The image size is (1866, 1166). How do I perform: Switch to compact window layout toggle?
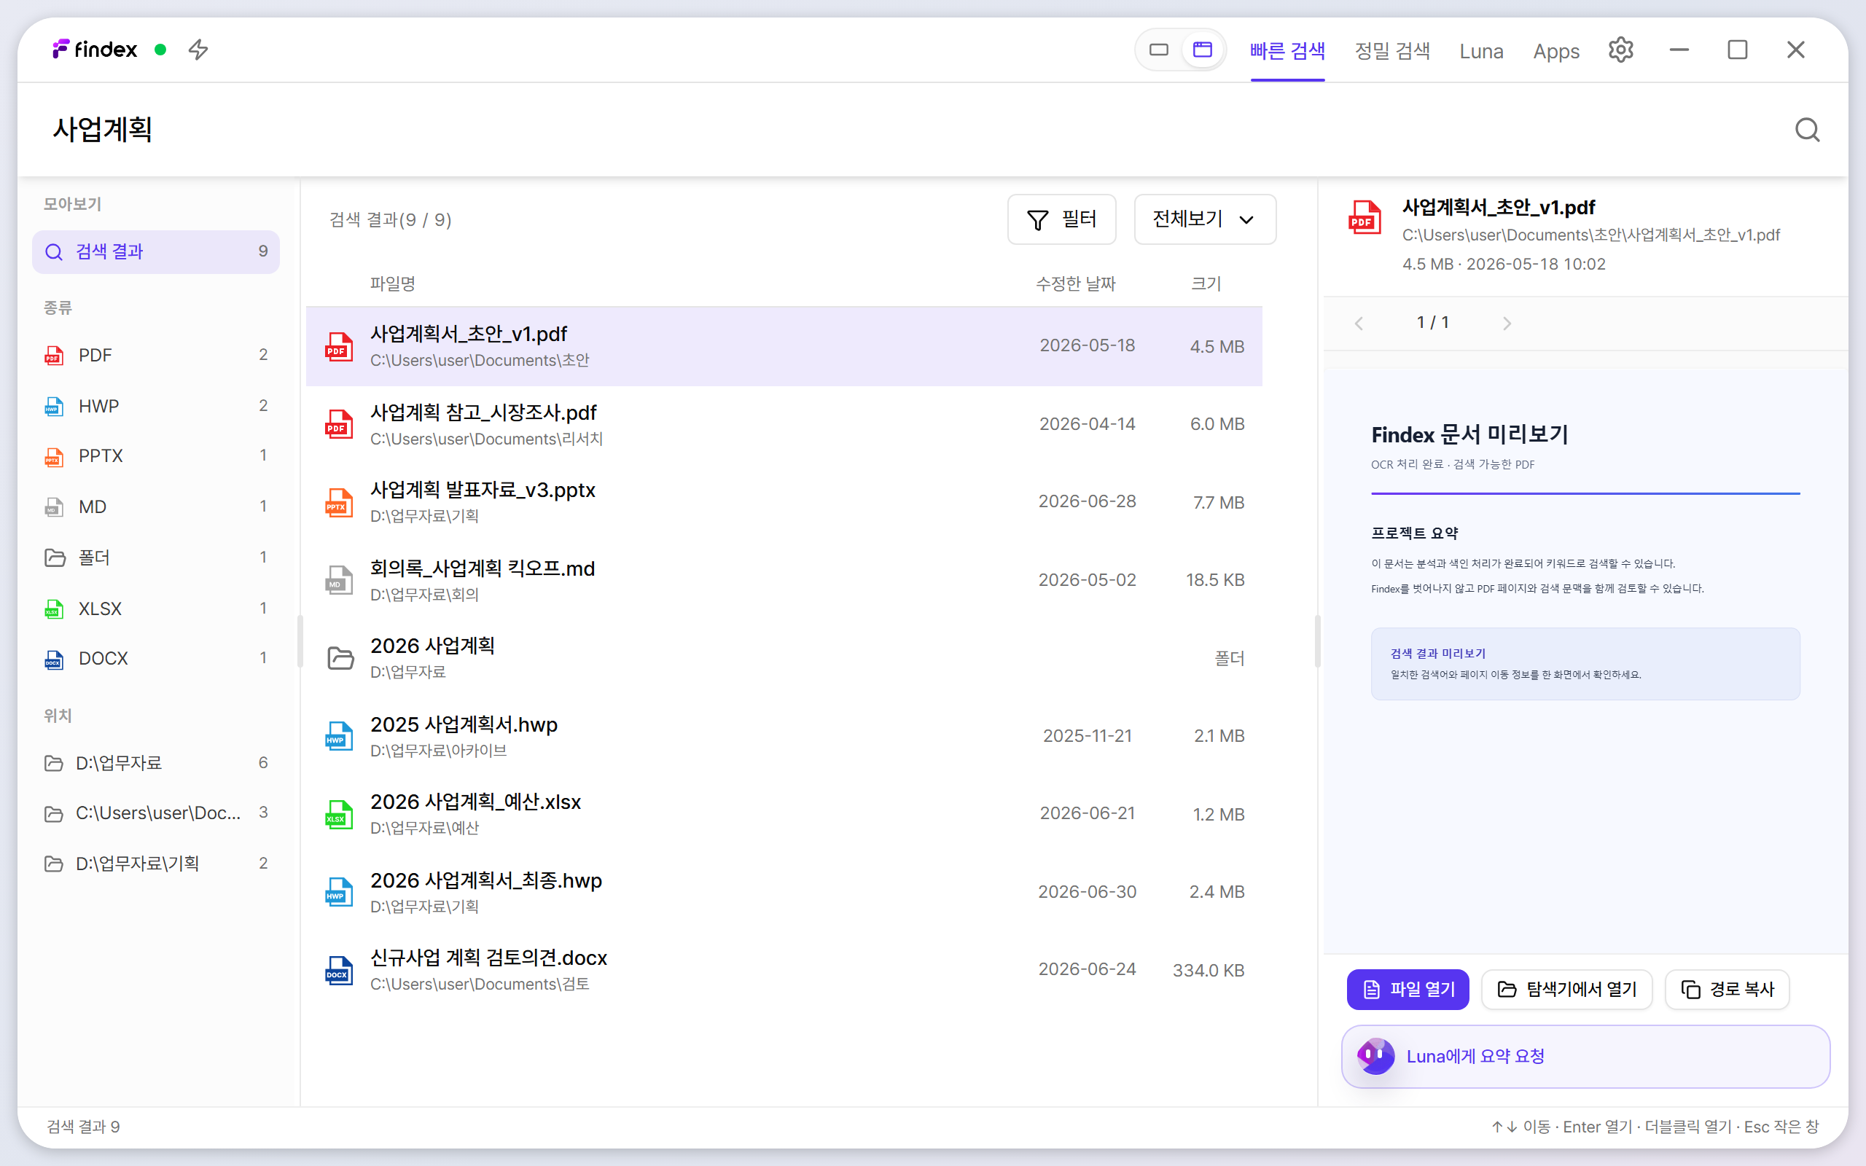pyautogui.click(x=1158, y=50)
